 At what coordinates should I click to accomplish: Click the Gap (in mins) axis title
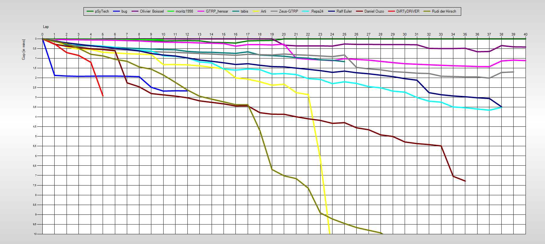coord(24,50)
